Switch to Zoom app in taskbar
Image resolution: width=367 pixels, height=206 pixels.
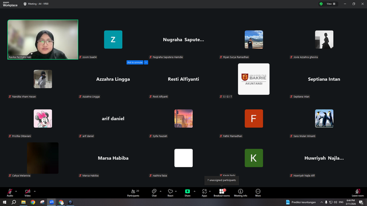point(52,202)
